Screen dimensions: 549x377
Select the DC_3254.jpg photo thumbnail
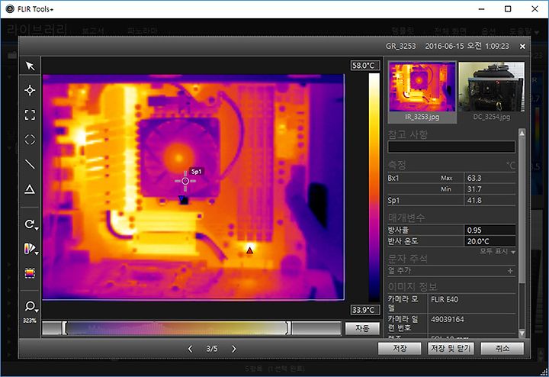pos(492,92)
